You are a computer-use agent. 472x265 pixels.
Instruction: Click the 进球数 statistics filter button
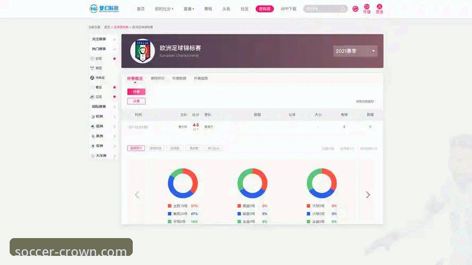click(174, 148)
